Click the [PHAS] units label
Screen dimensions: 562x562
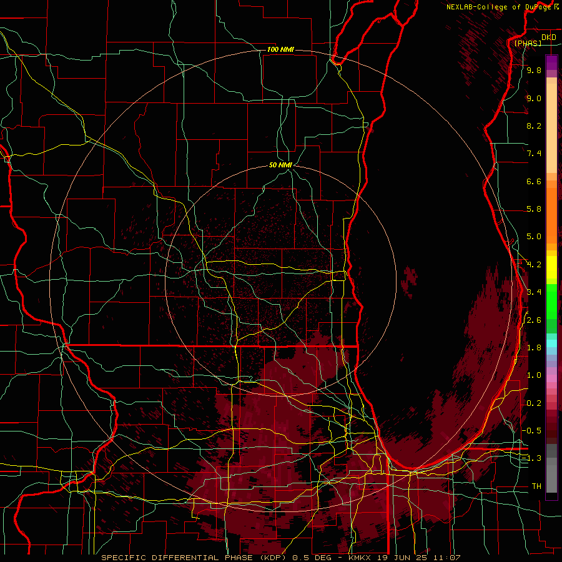[528, 43]
